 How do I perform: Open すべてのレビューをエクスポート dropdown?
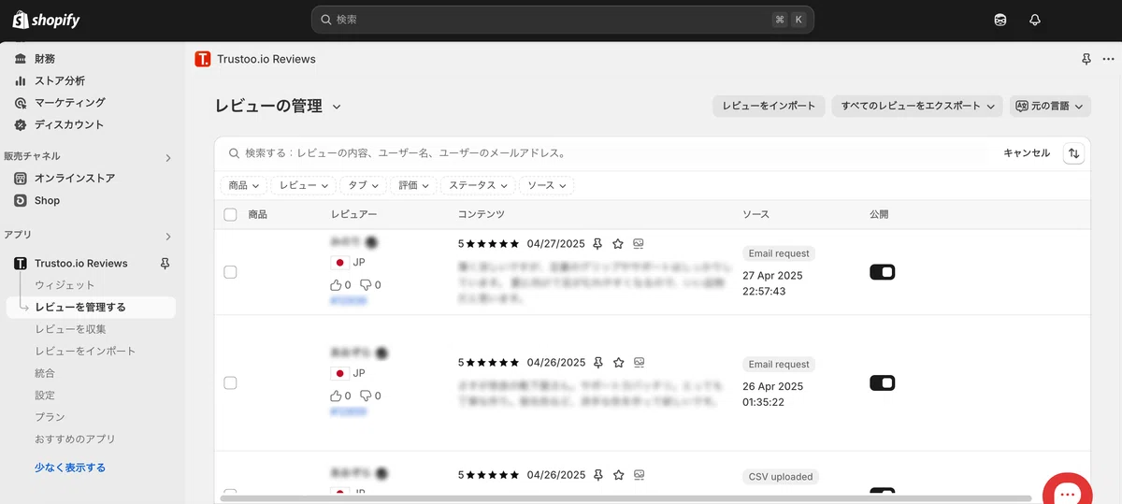(x=916, y=106)
